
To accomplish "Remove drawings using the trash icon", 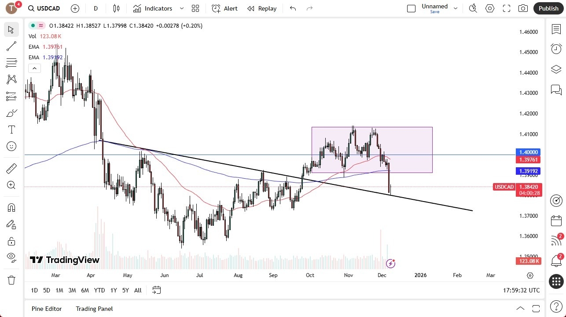I will coord(11,280).
